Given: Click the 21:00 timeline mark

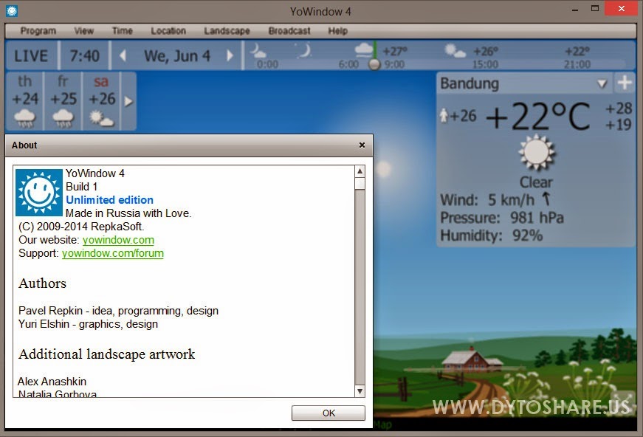Looking at the screenshot, I should click(577, 64).
